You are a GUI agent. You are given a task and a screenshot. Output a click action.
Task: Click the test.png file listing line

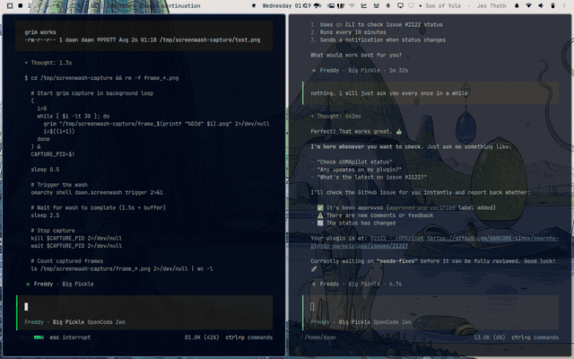pyautogui.click(x=143, y=39)
